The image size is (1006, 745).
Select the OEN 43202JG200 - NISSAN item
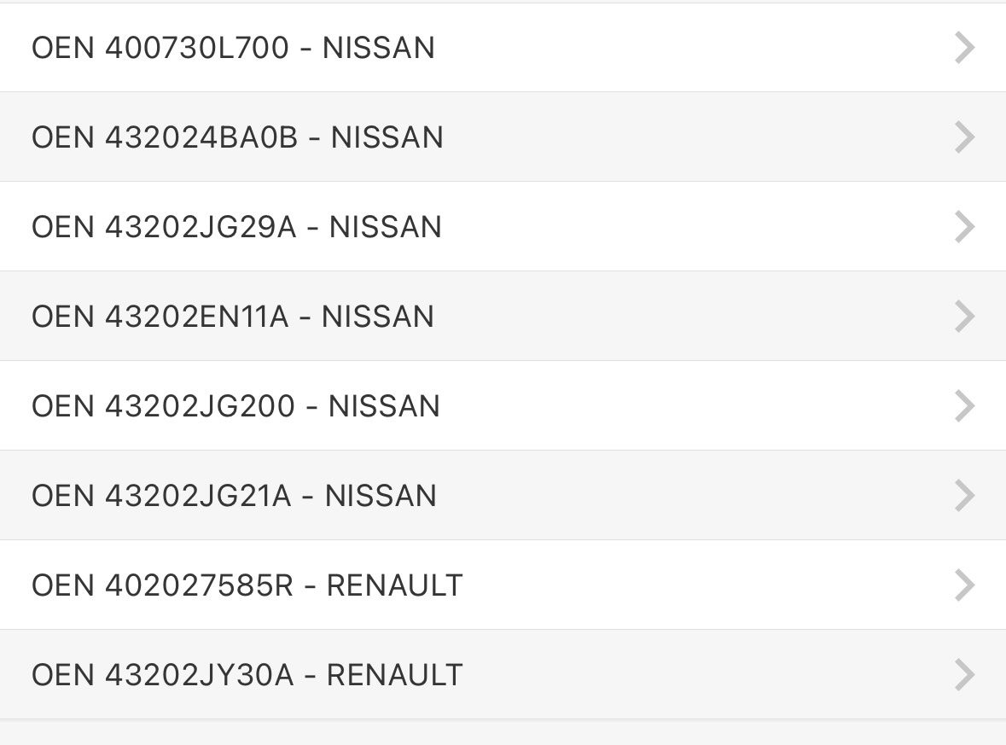(236, 406)
